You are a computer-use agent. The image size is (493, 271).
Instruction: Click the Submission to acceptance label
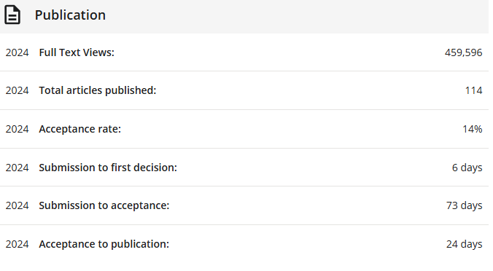(x=104, y=205)
